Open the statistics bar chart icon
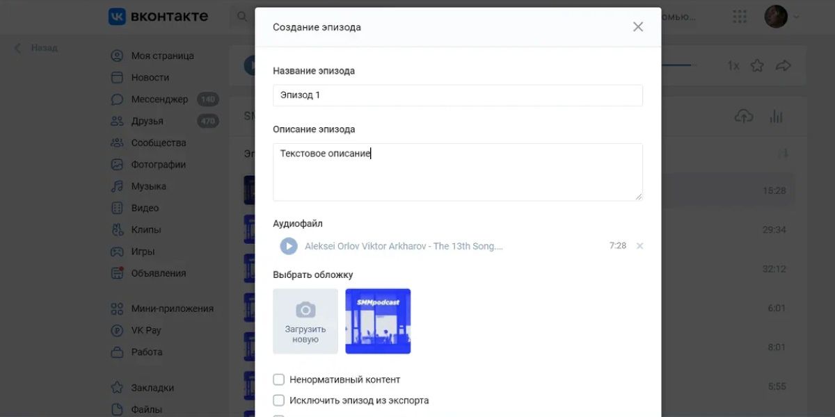835x417 pixels. 777,116
